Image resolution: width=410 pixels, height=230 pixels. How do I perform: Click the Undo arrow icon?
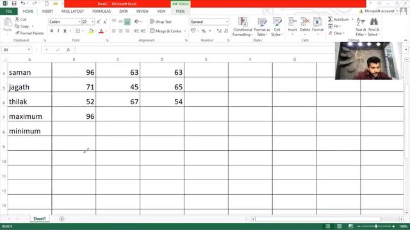pos(23,3)
